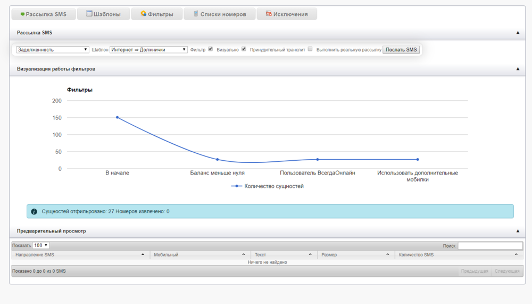This screenshot has width=532, height=304.
Task: Toggle checkbox left of Визуально label
Action: coord(211,49)
